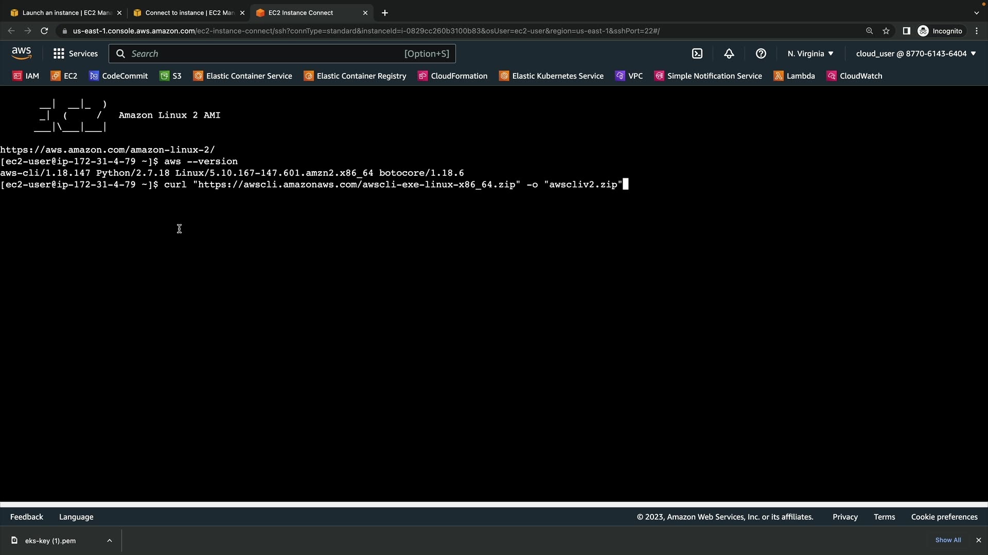
Task: Expand the cloud_user account menu
Action: tap(915, 53)
